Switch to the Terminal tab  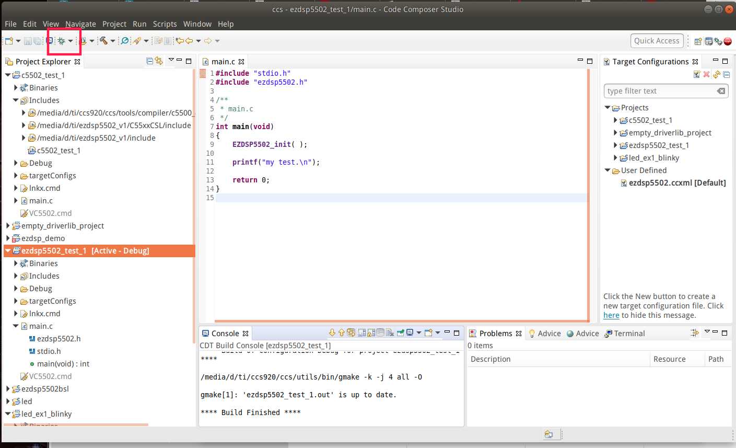[x=625, y=334]
